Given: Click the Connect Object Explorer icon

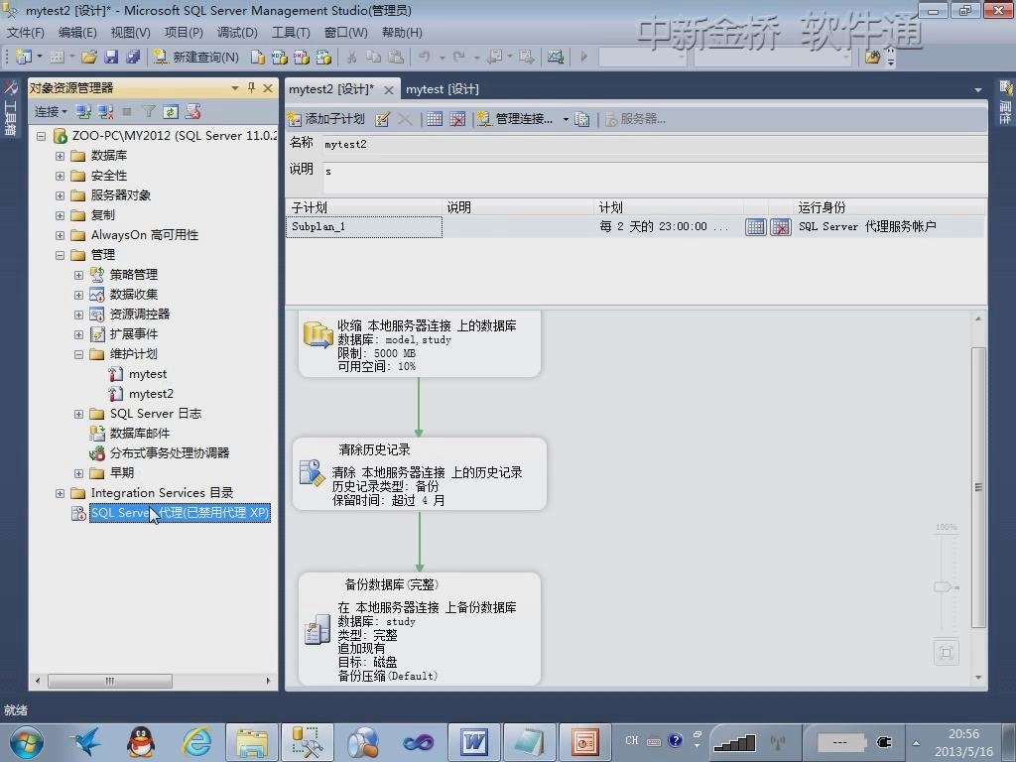Looking at the screenshot, I should [x=83, y=112].
